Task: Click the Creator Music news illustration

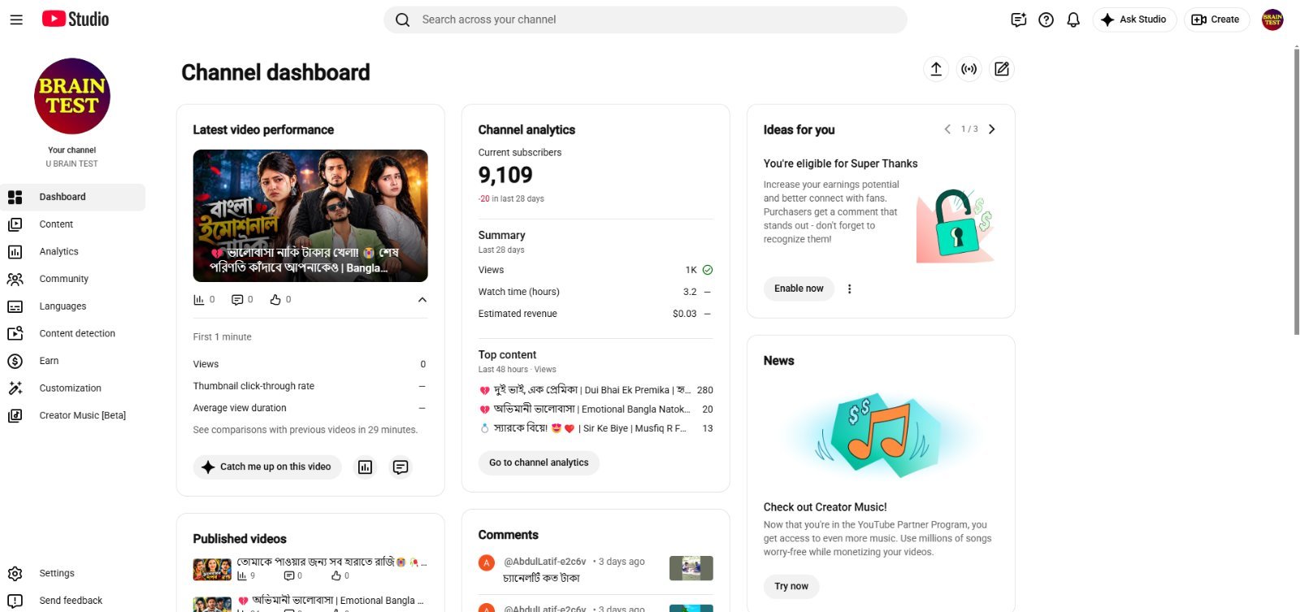Action: 881,436
